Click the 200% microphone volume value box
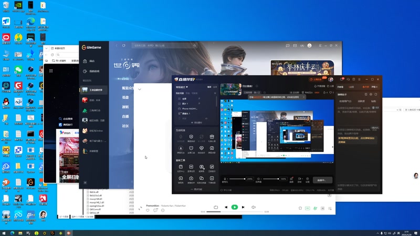The image size is (420, 236). (x=250, y=179)
